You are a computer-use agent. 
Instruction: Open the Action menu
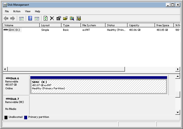tap(17, 11)
